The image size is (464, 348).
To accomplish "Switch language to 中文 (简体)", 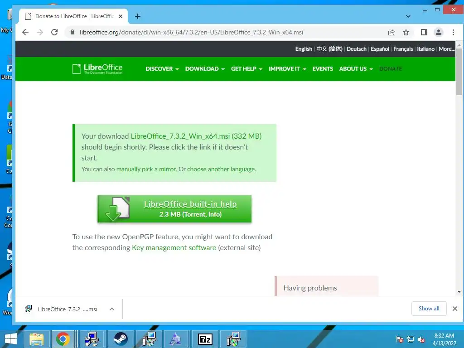I will pos(329,49).
